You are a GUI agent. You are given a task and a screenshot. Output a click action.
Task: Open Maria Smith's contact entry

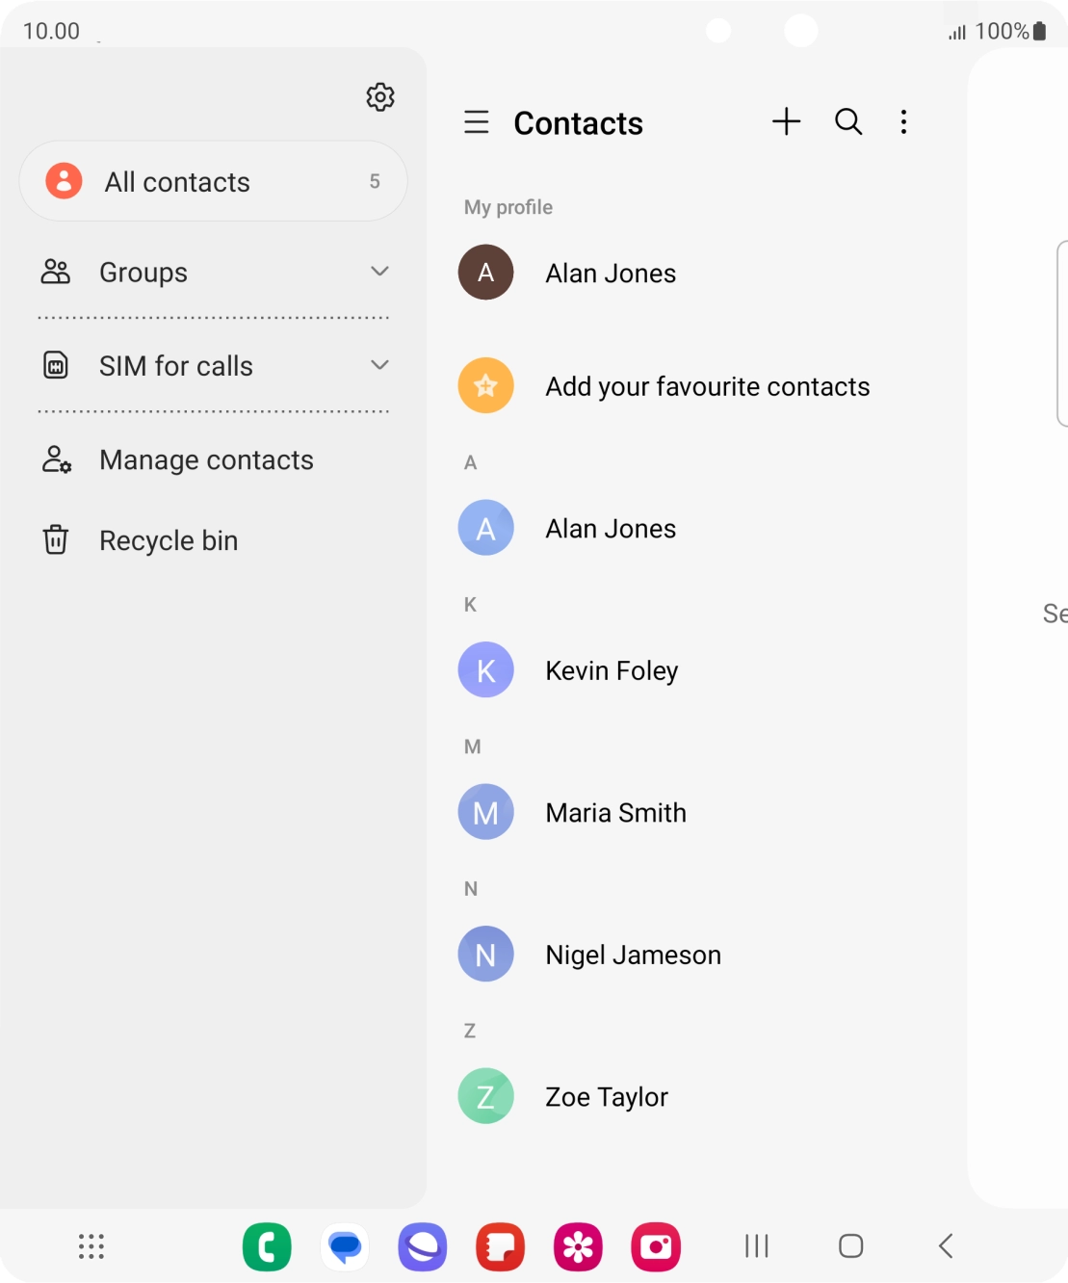tap(615, 812)
